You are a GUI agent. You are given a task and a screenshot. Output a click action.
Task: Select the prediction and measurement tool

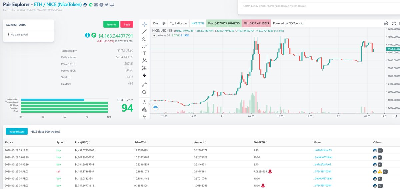click(x=144, y=68)
